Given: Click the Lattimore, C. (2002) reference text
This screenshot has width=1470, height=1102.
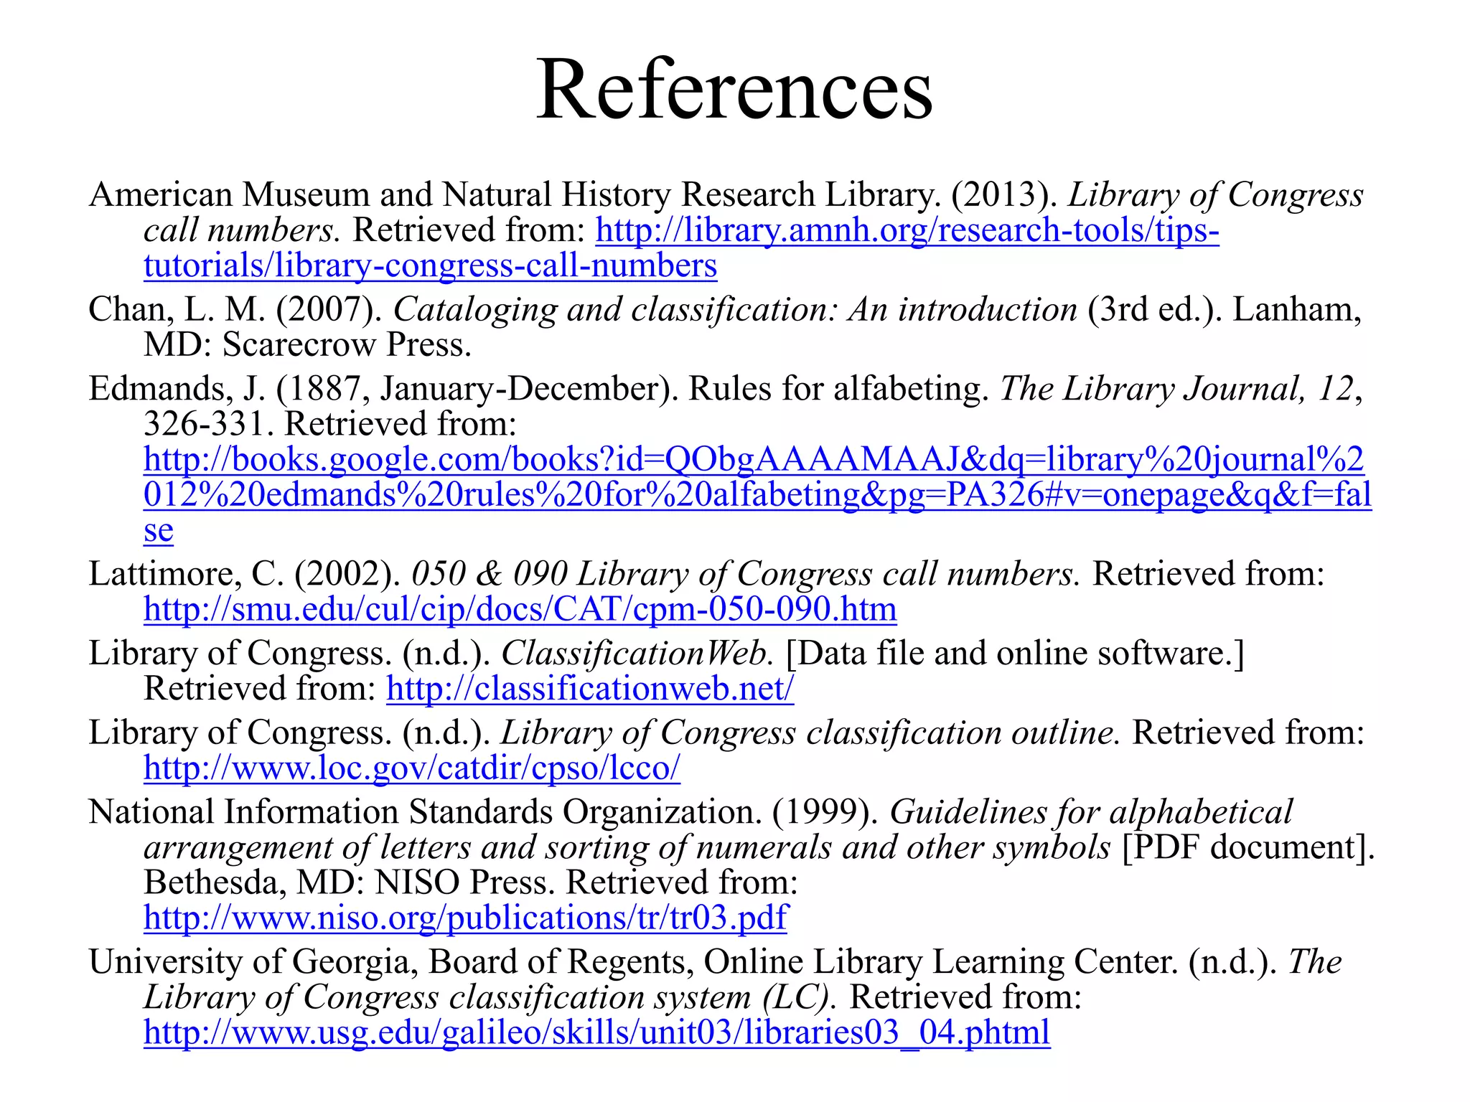Looking at the screenshot, I should pyautogui.click(x=707, y=591).
